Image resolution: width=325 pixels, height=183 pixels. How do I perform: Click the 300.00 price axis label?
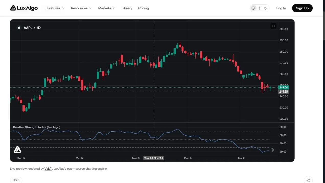click(284, 29)
